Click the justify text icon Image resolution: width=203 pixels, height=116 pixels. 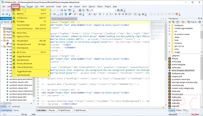(x=126, y=14)
